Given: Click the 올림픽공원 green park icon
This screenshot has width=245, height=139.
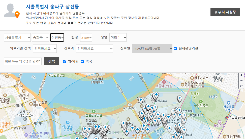Looking at the screenshot, I should coord(201,102).
